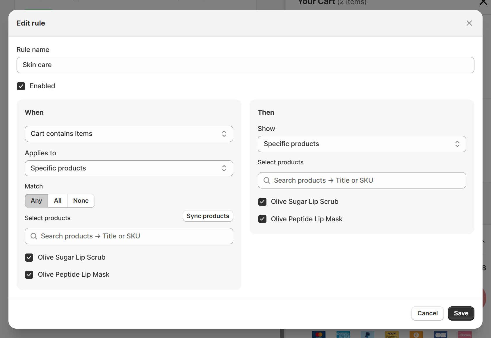Screen dimensions: 491x338
Task: Click chevron arrows on Show select
Action: pyautogui.click(x=457, y=144)
